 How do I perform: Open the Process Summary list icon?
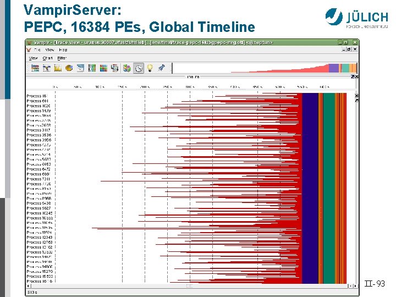click(x=92, y=68)
